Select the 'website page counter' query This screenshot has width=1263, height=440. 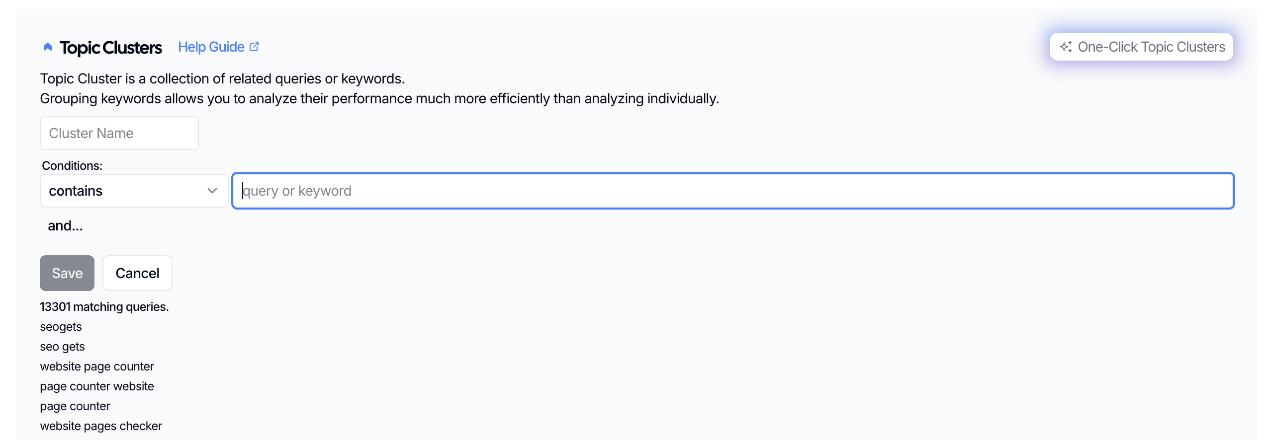(97, 367)
